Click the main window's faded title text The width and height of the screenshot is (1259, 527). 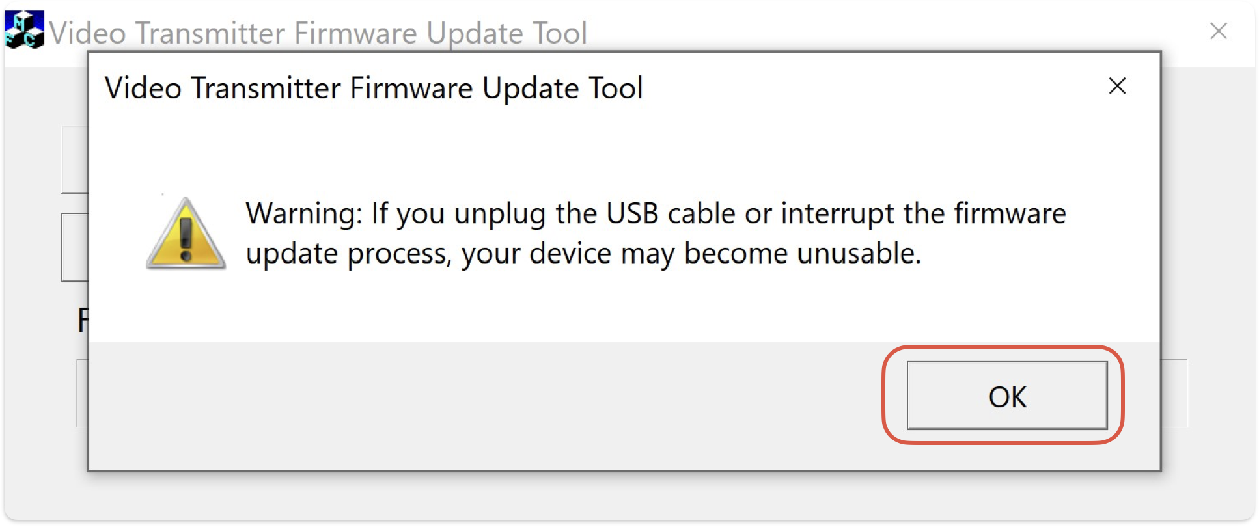(318, 33)
